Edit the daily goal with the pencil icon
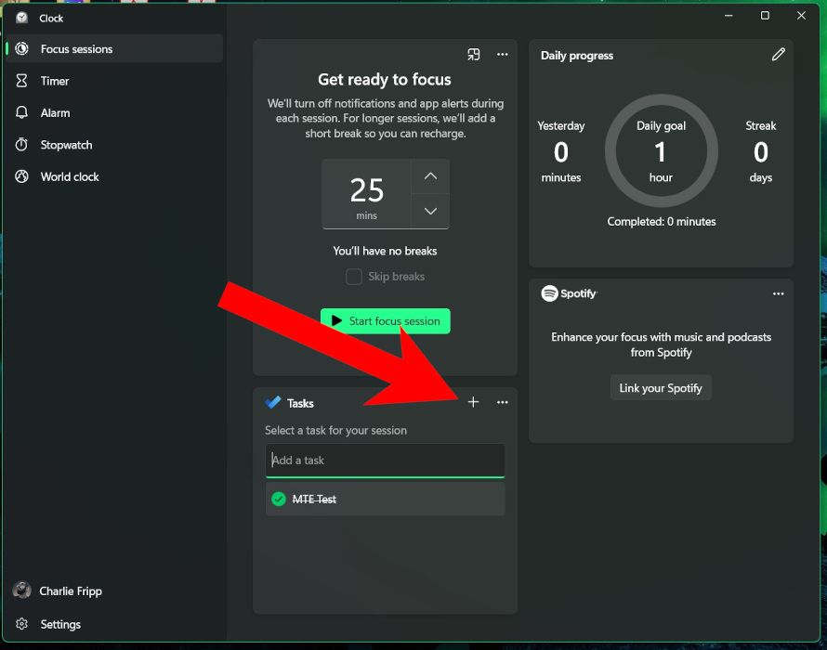 click(779, 55)
